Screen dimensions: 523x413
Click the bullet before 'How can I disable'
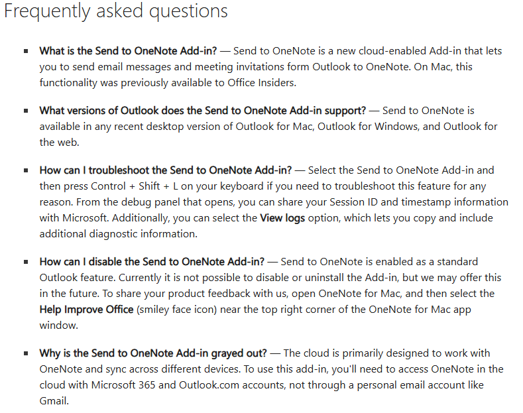click(26, 262)
